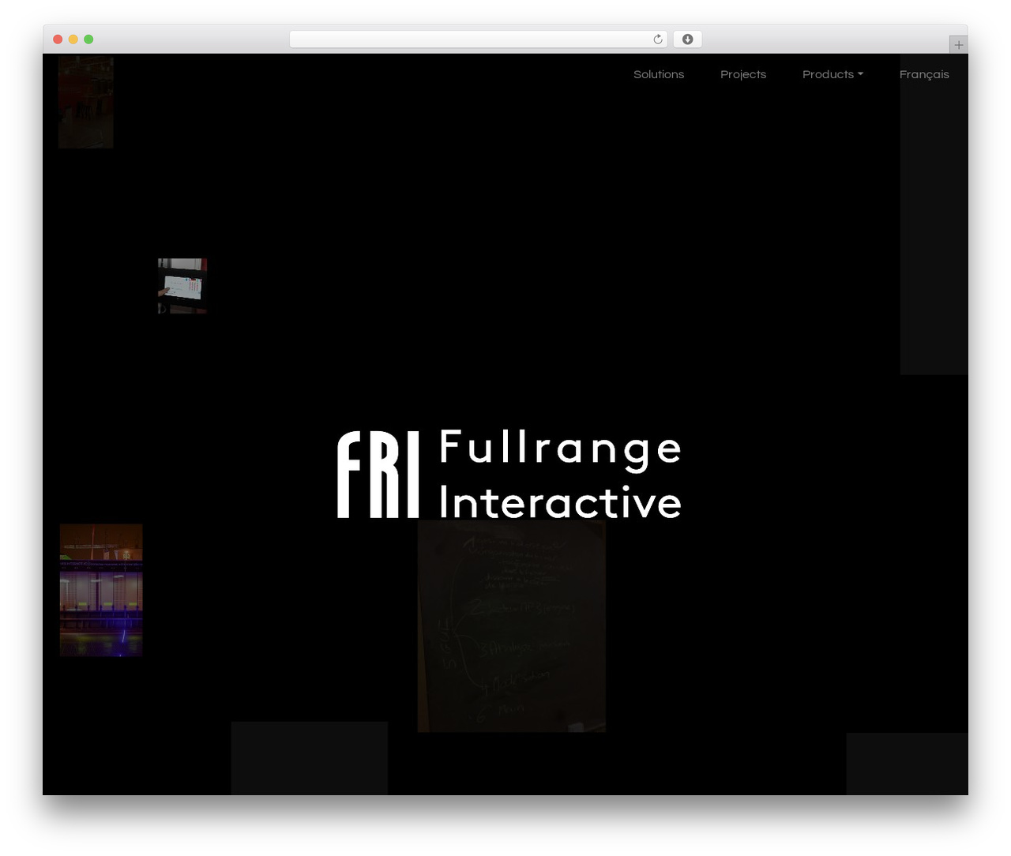Minimize the window with yellow button
1011x856 pixels.
[x=73, y=39]
